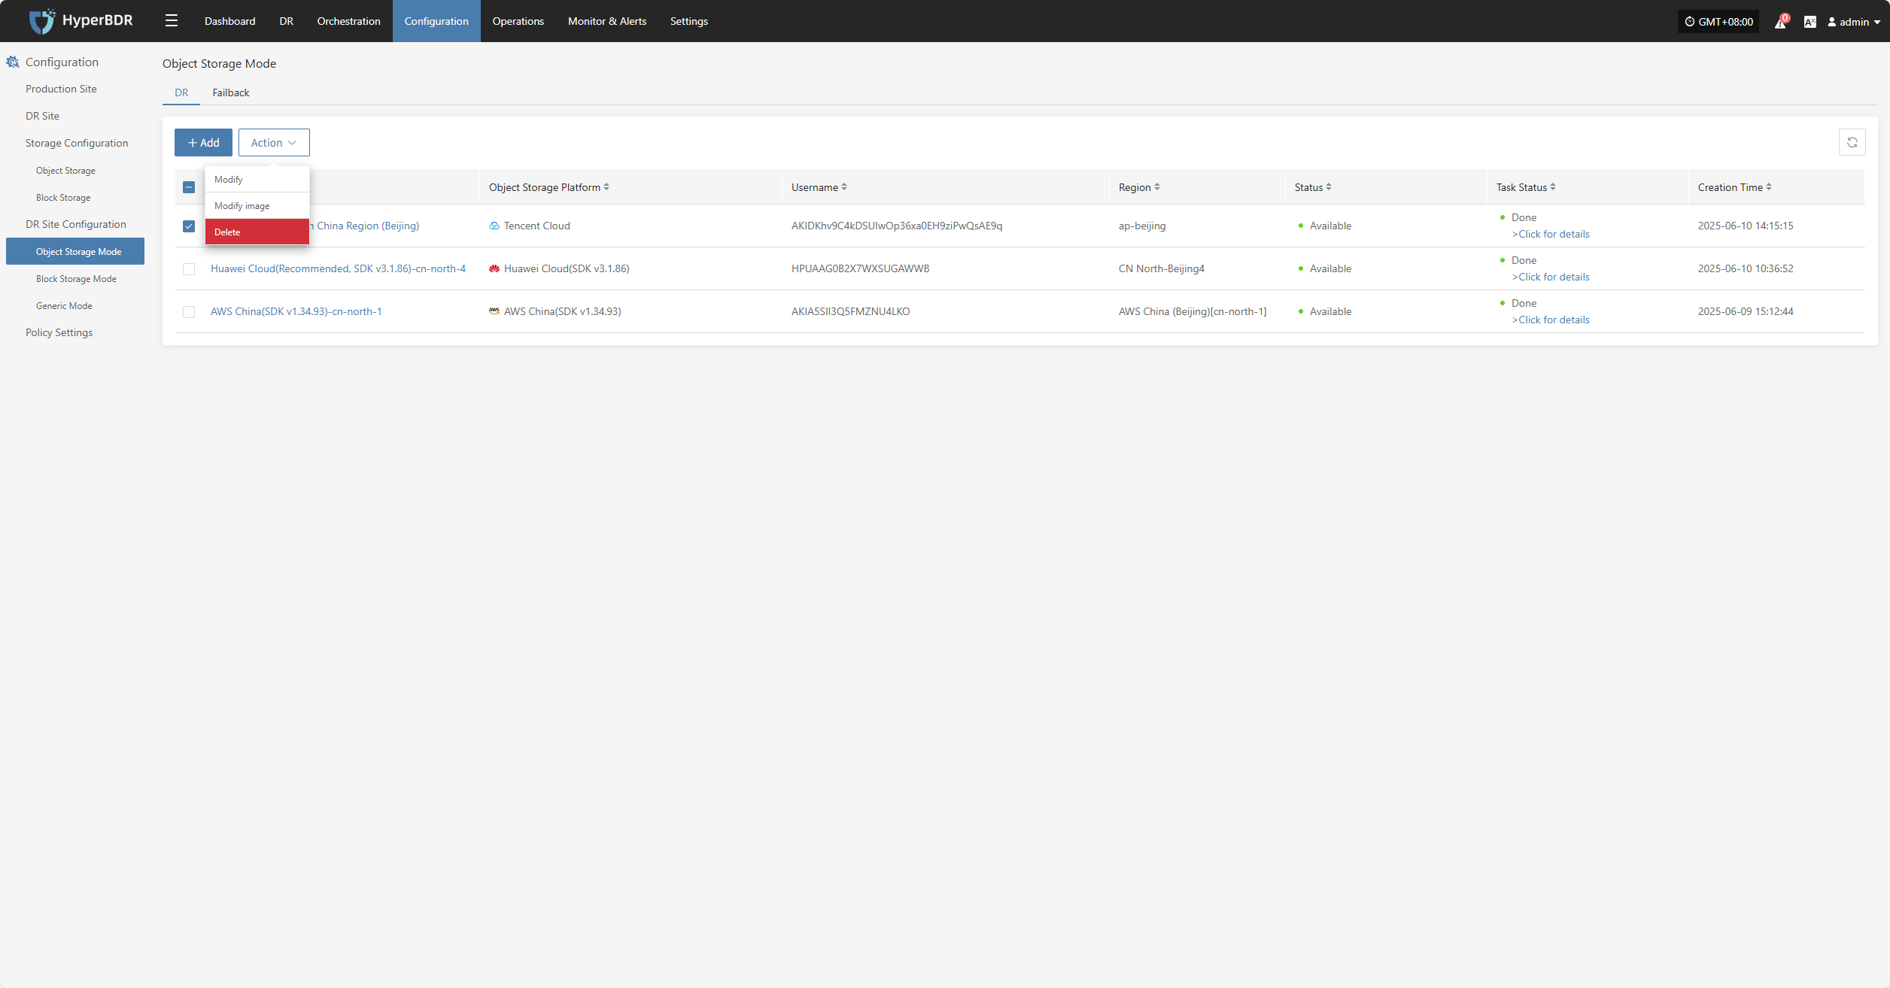Check the AWS China row checkbox
The image size is (1890, 988).
pos(189,311)
